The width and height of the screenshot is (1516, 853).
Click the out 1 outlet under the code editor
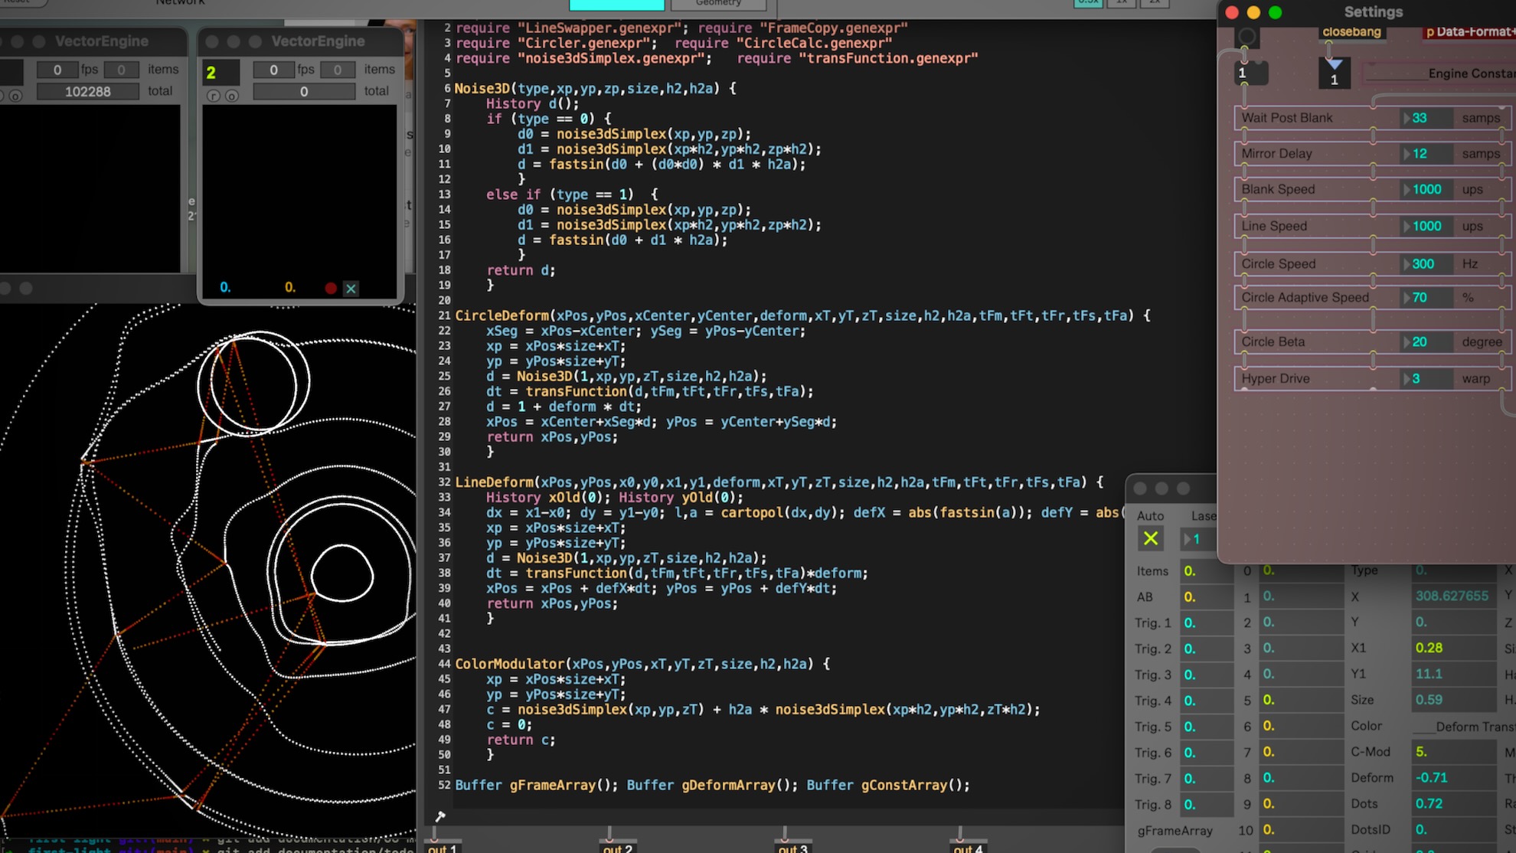pyautogui.click(x=442, y=847)
